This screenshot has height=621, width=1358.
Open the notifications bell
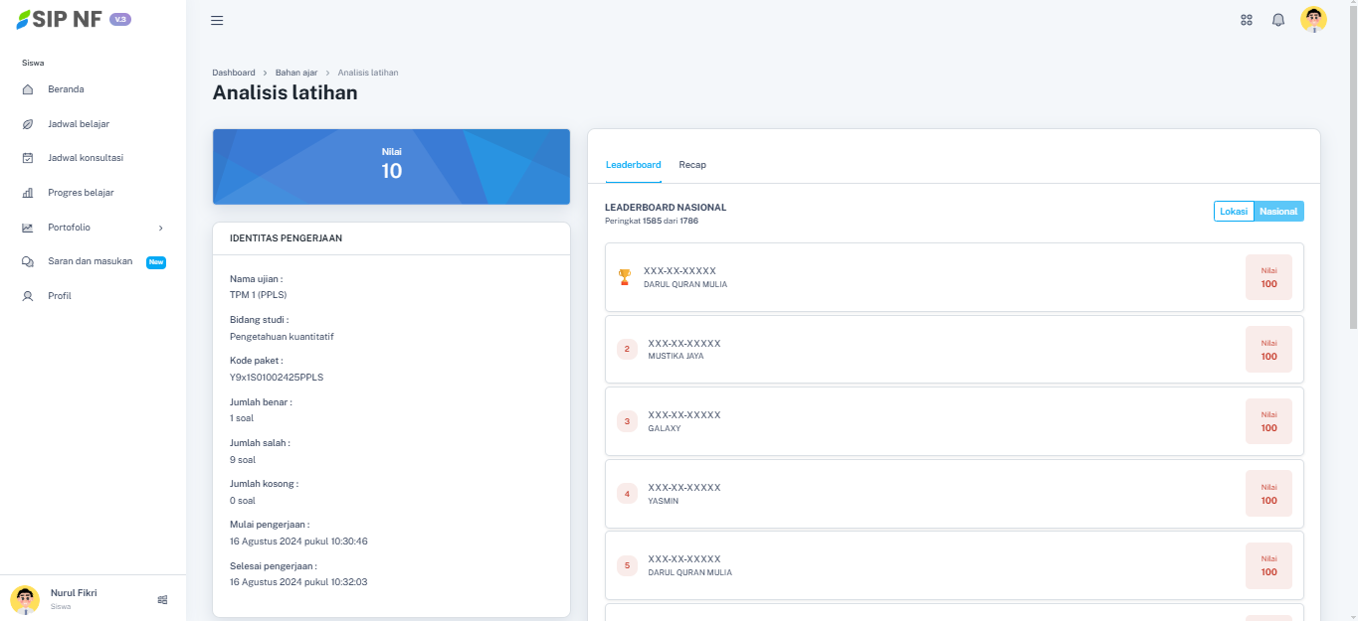(1278, 20)
